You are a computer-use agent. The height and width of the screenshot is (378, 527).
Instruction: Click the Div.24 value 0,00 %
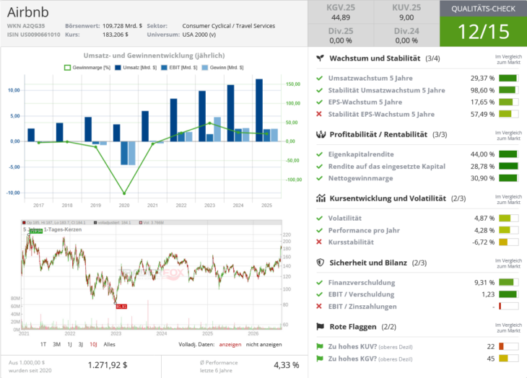406,40
